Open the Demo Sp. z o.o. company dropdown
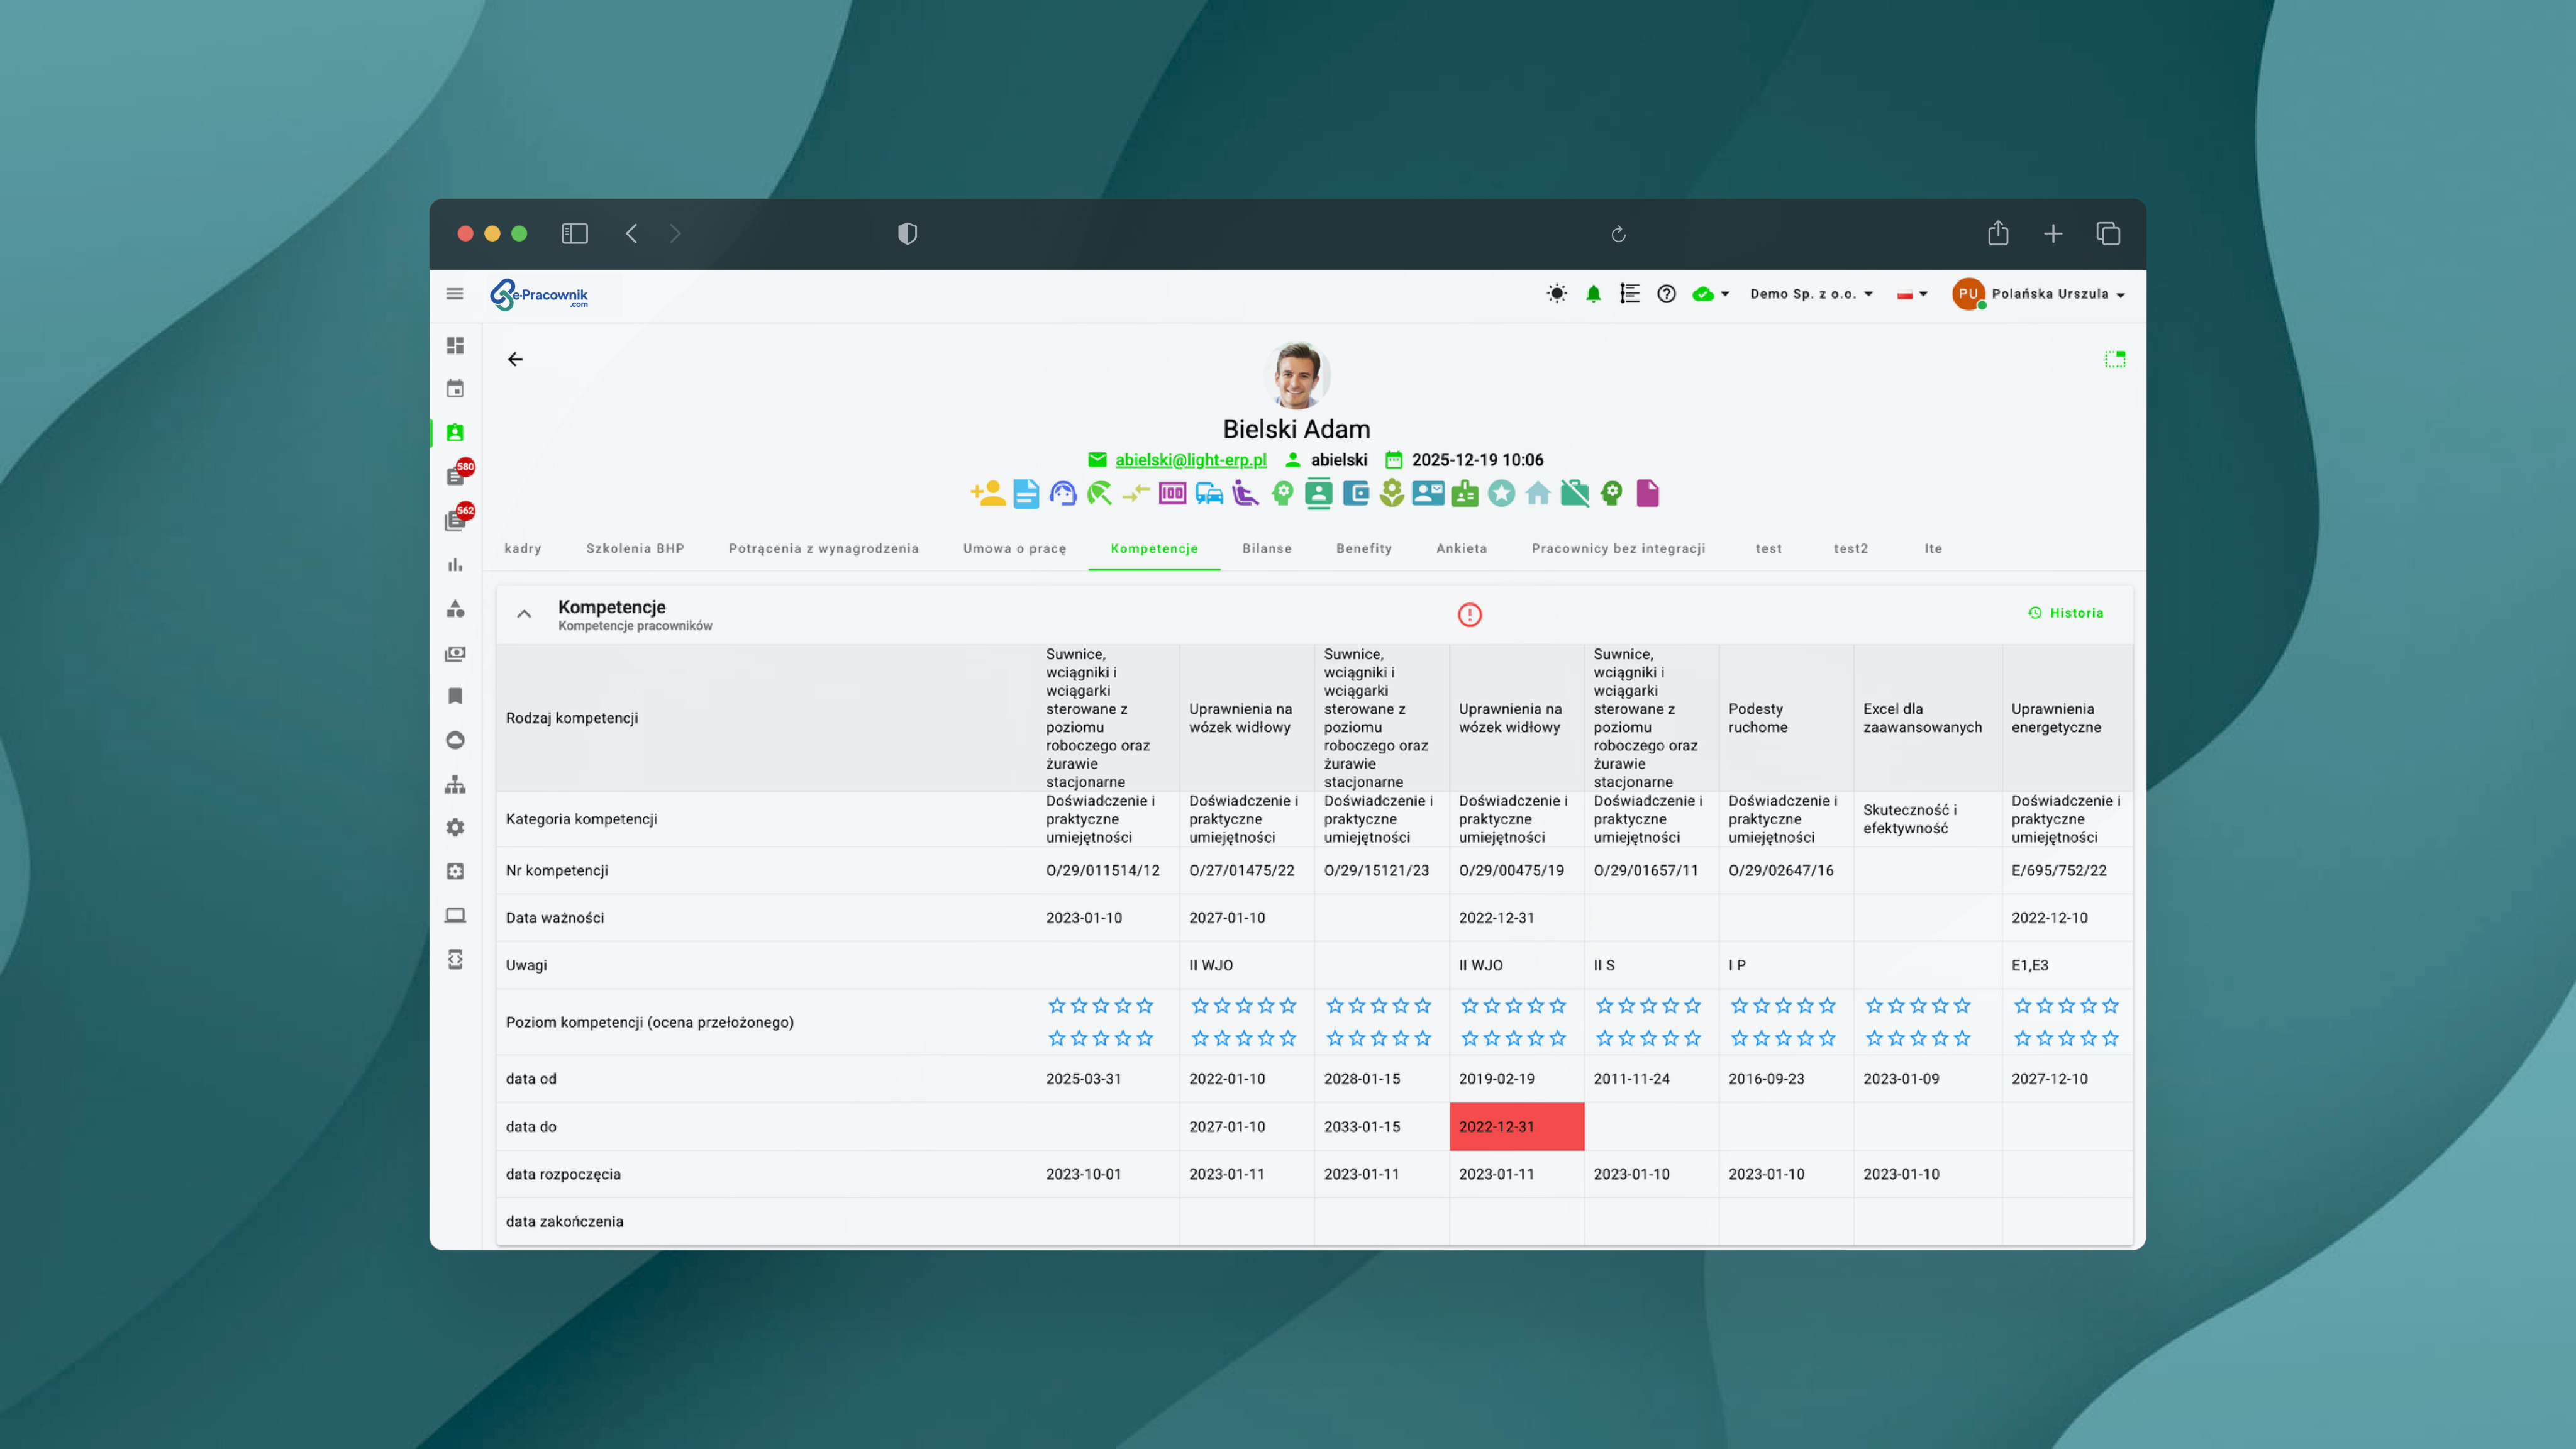The height and width of the screenshot is (1449, 2576). coord(1811,294)
